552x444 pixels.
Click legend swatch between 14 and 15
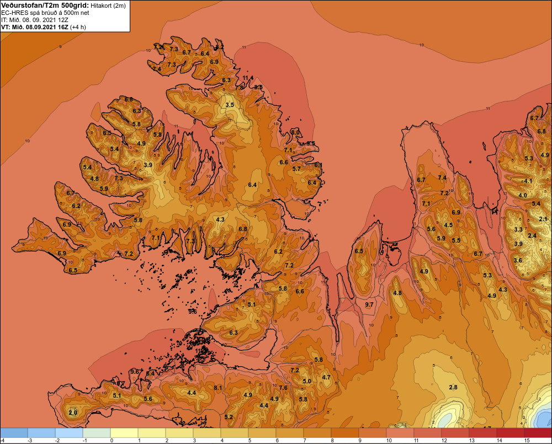coord(511,433)
